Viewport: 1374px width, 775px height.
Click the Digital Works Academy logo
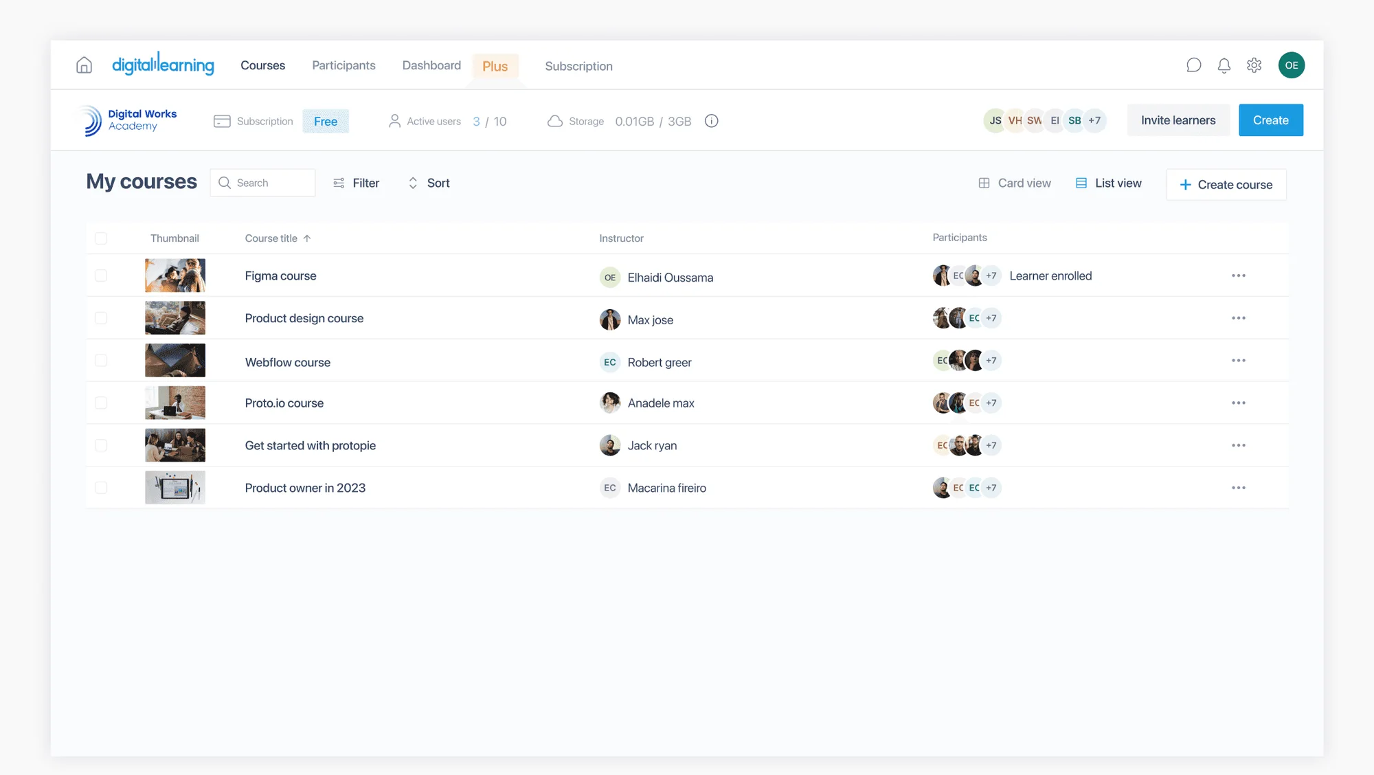(128, 120)
